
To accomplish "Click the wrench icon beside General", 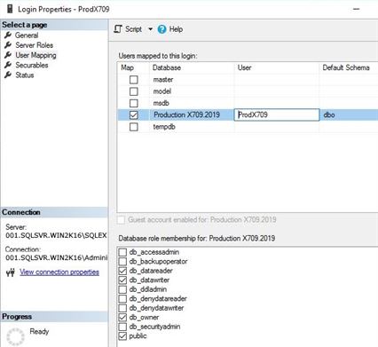I will tap(8, 35).
